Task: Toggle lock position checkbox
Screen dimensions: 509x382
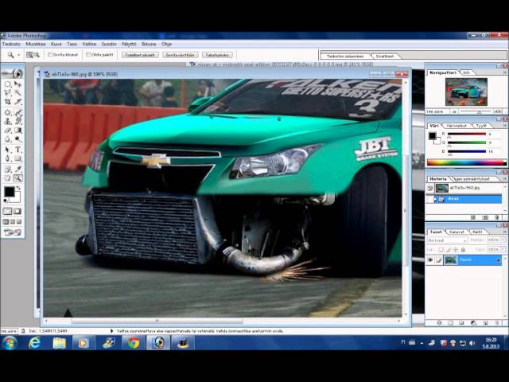Action: 456,250
